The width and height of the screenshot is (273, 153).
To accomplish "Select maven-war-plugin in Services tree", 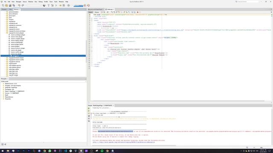I will pos(16,54).
